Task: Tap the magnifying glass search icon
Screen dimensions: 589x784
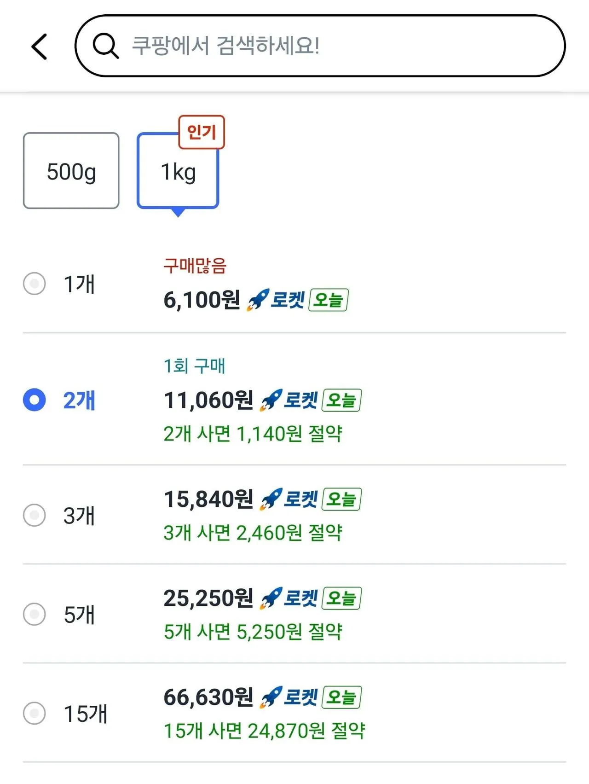Action: pos(105,46)
